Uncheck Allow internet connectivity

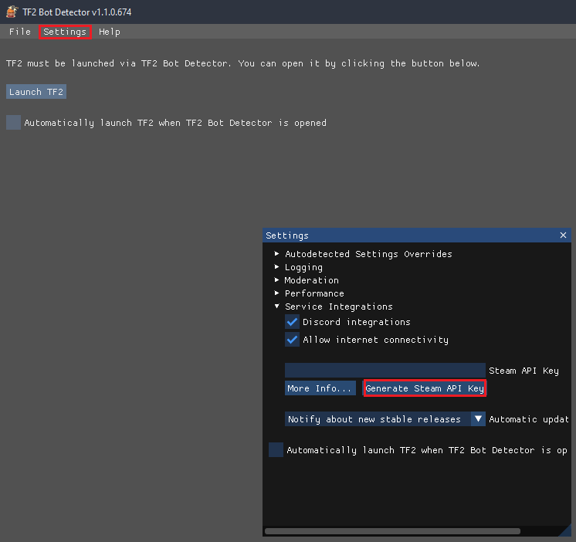click(x=292, y=340)
